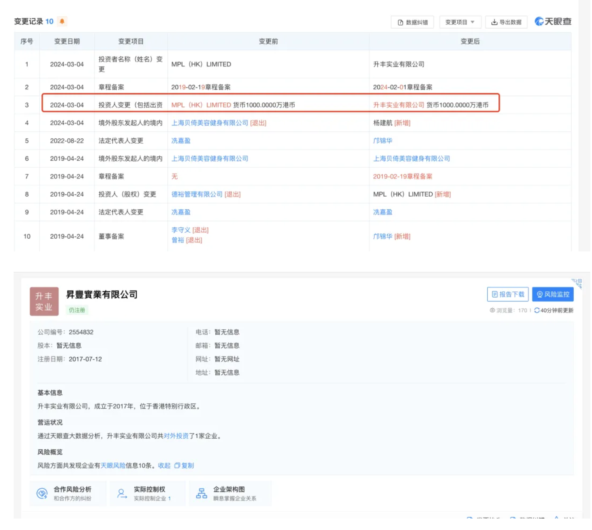Click the 浏览量 170 view count
This screenshot has height=530, width=592.
pos(509,311)
